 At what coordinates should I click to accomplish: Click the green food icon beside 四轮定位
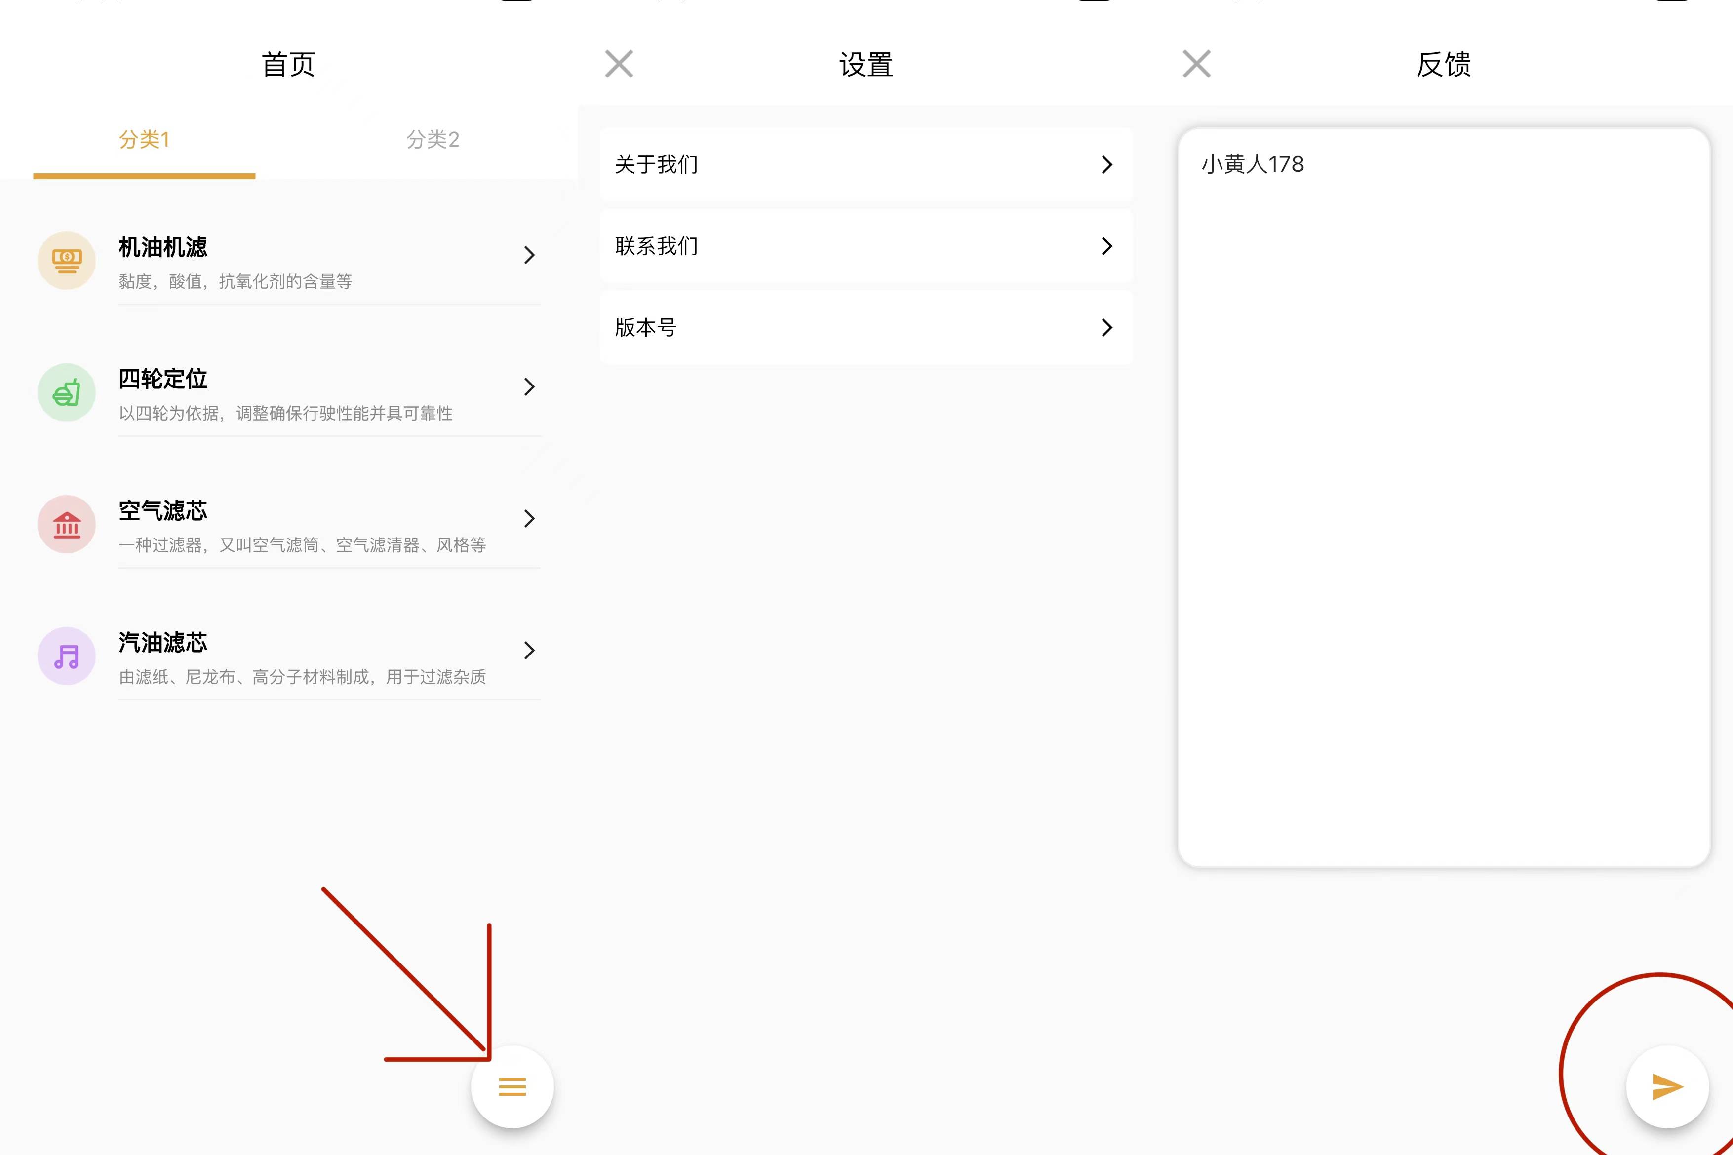coord(66,392)
